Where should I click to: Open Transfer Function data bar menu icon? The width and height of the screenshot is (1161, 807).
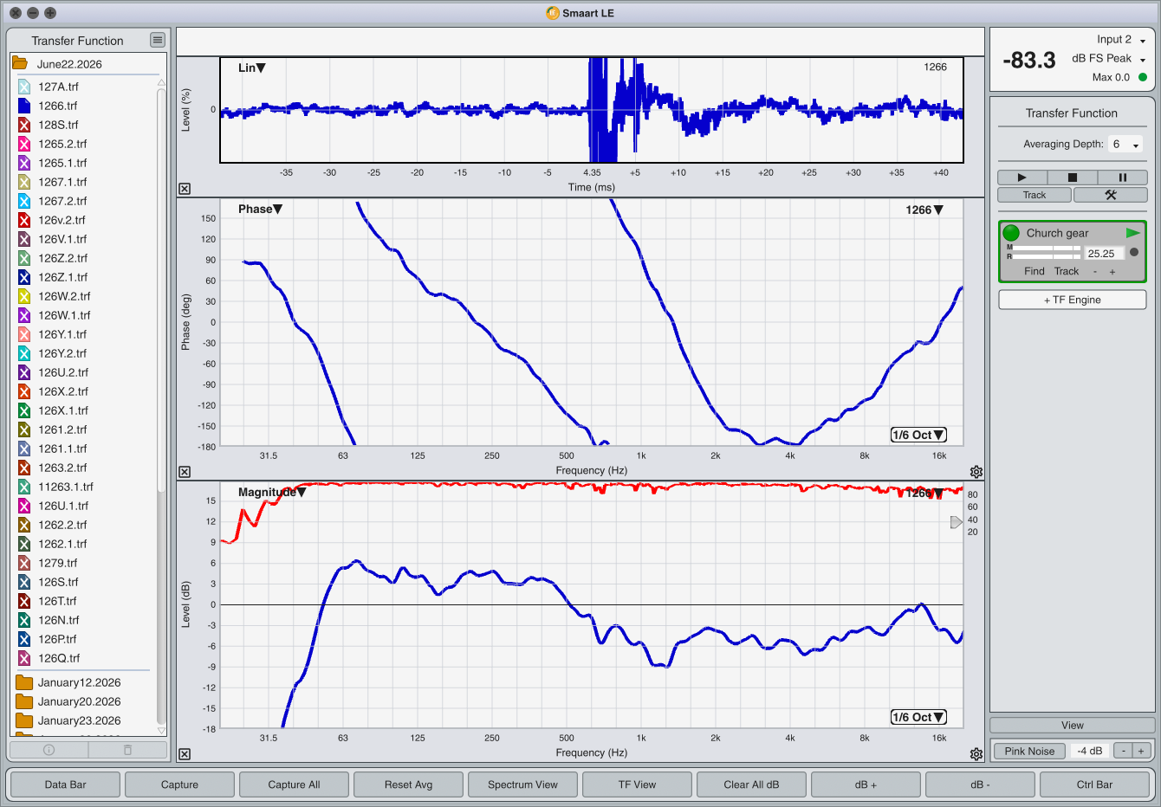pyautogui.click(x=157, y=40)
